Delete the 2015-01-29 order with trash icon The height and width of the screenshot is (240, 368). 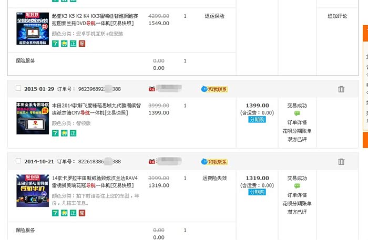[341, 89]
